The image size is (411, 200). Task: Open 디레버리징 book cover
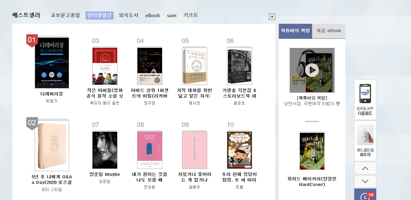click(52, 63)
